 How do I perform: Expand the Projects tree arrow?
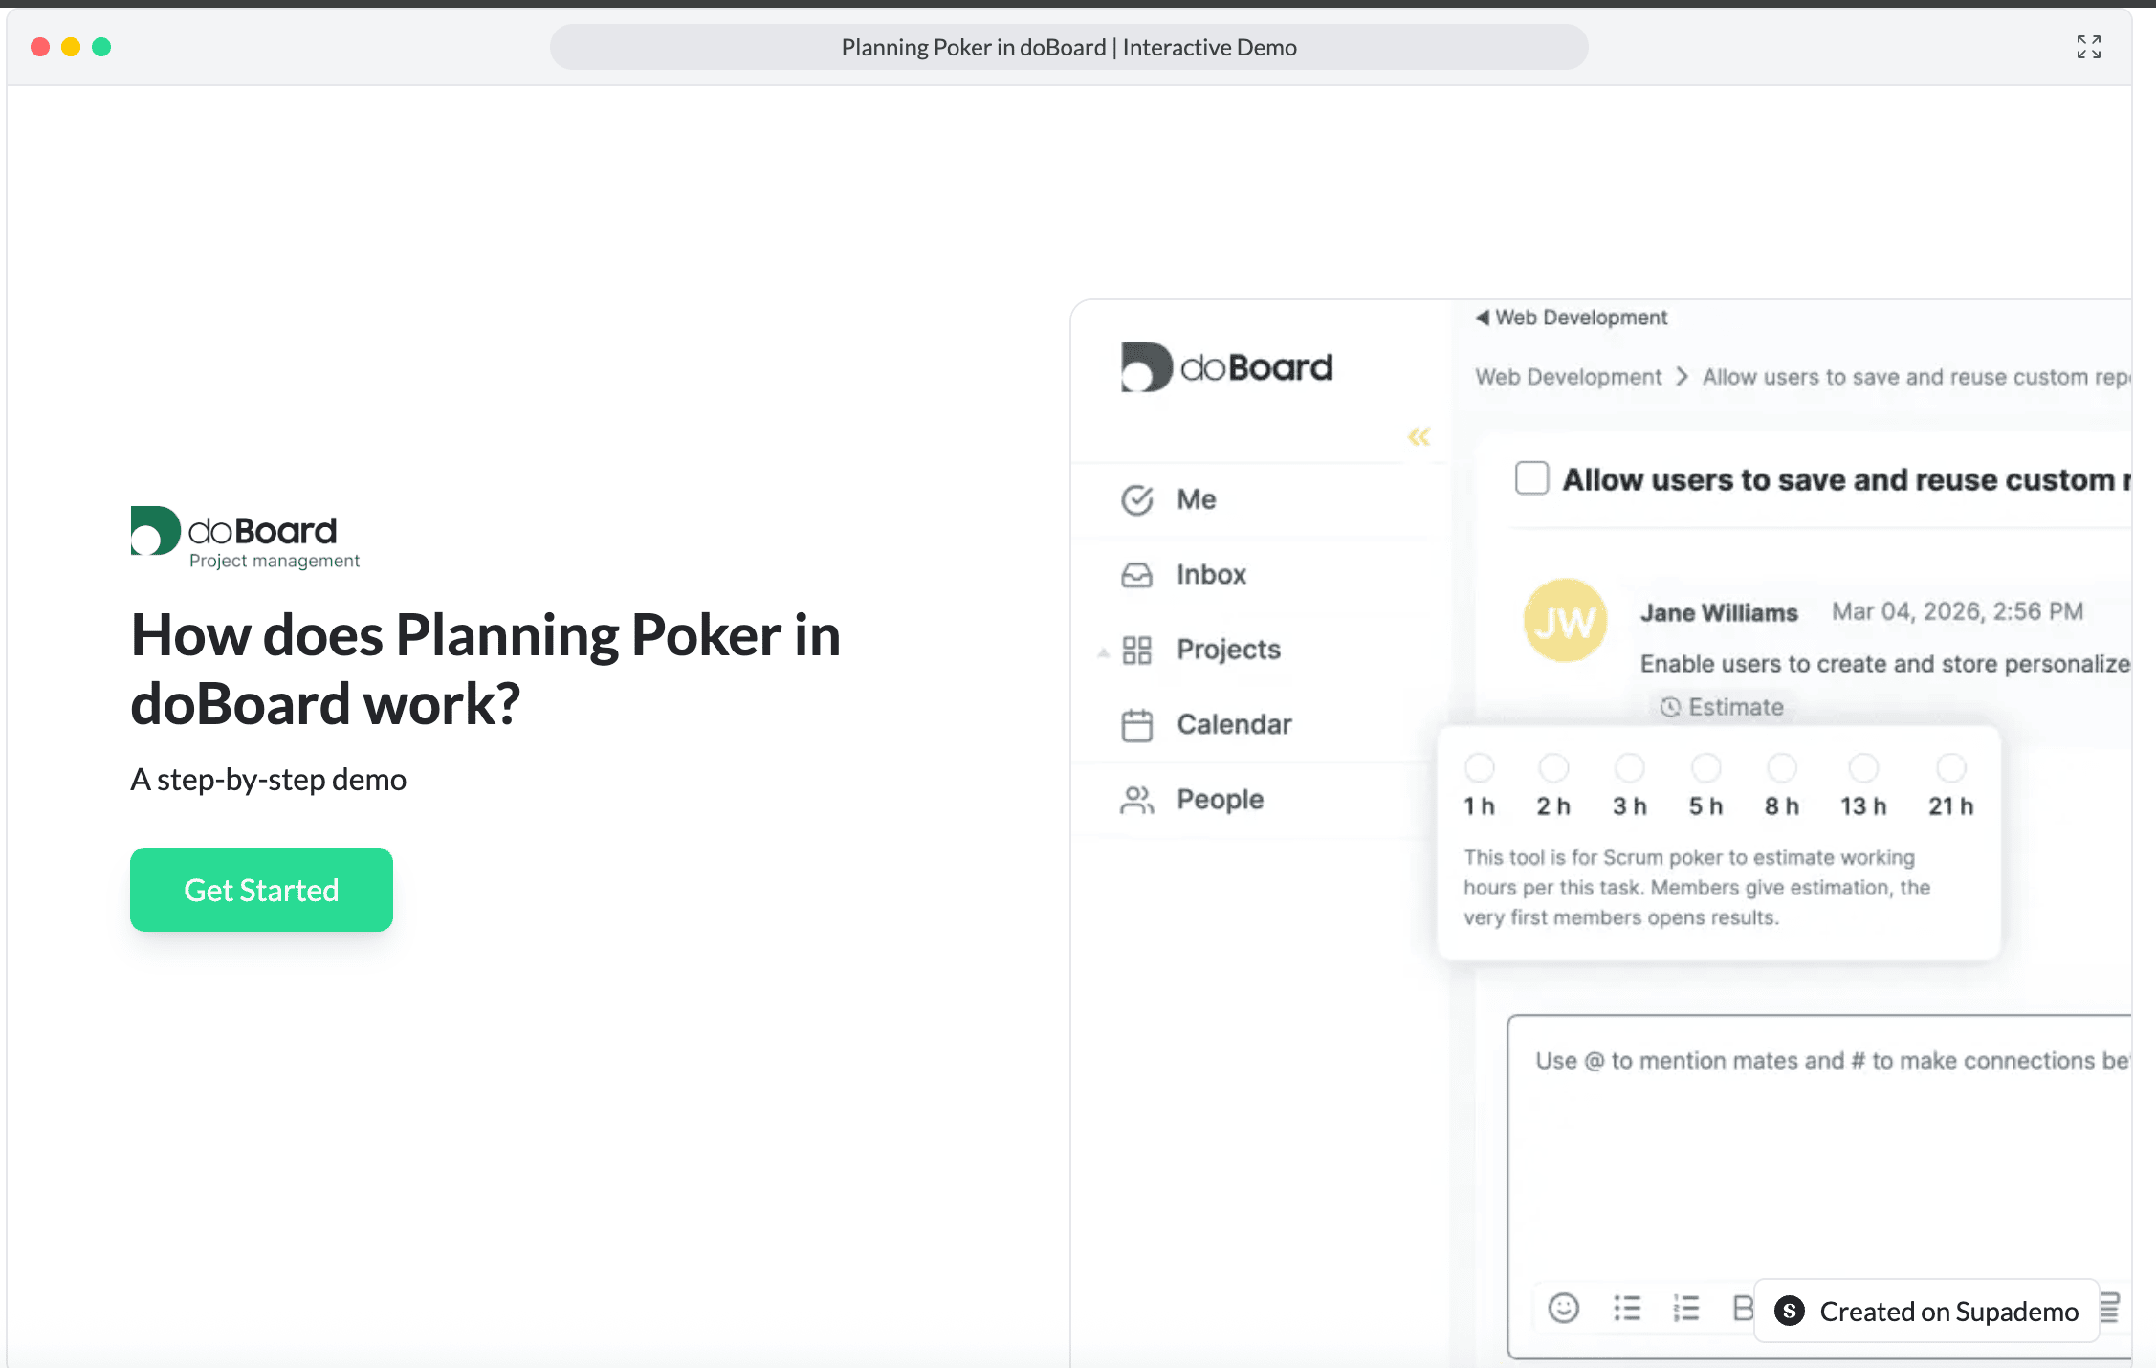click(1103, 652)
